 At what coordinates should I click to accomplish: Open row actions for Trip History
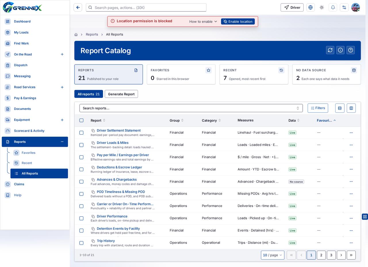click(351, 243)
